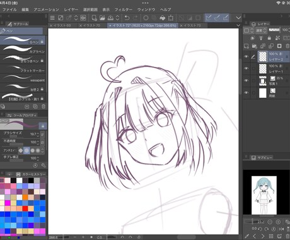
Task: Adjust 手ブレ補正 stabilization stepper arrows
Action: [38, 159]
